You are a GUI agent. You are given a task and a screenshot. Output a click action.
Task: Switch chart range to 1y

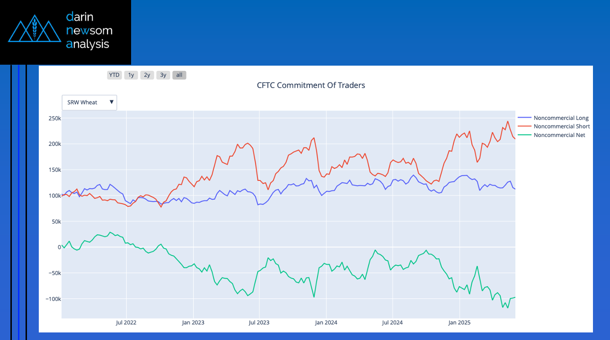pyautogui.click(x=131, y=75)
